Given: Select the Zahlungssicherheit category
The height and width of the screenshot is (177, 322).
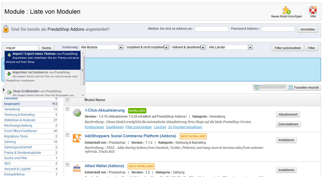Looking at the screenshot, I should coord(30,147).
